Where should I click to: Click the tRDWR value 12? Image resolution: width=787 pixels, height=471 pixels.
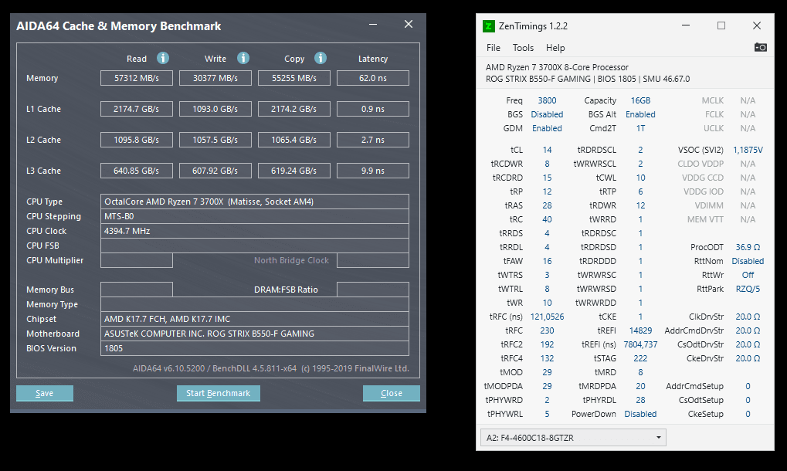[x=640, y=205]
